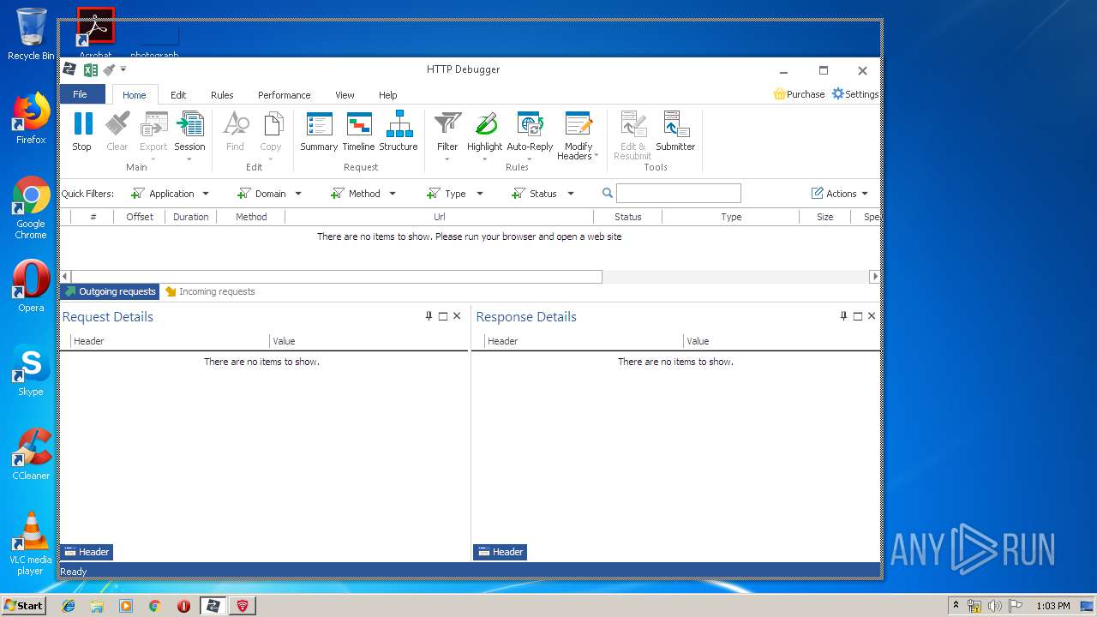The width and height of the screenshot is (1097, 617).
Task: Click the scroll right arrow of request list
Action: 874,277
